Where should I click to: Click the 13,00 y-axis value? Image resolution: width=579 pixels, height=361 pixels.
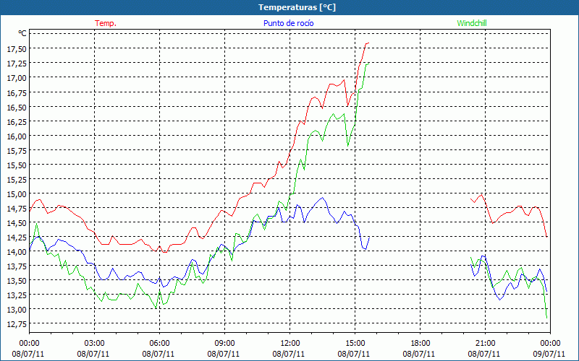[x=17, y=310]
